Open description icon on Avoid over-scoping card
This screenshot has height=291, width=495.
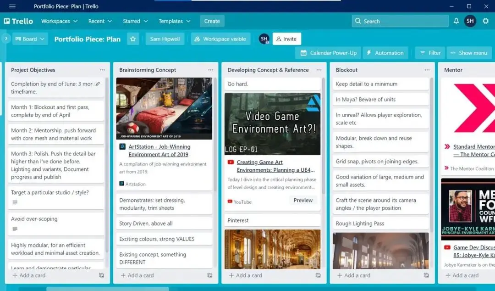(15, 229)
